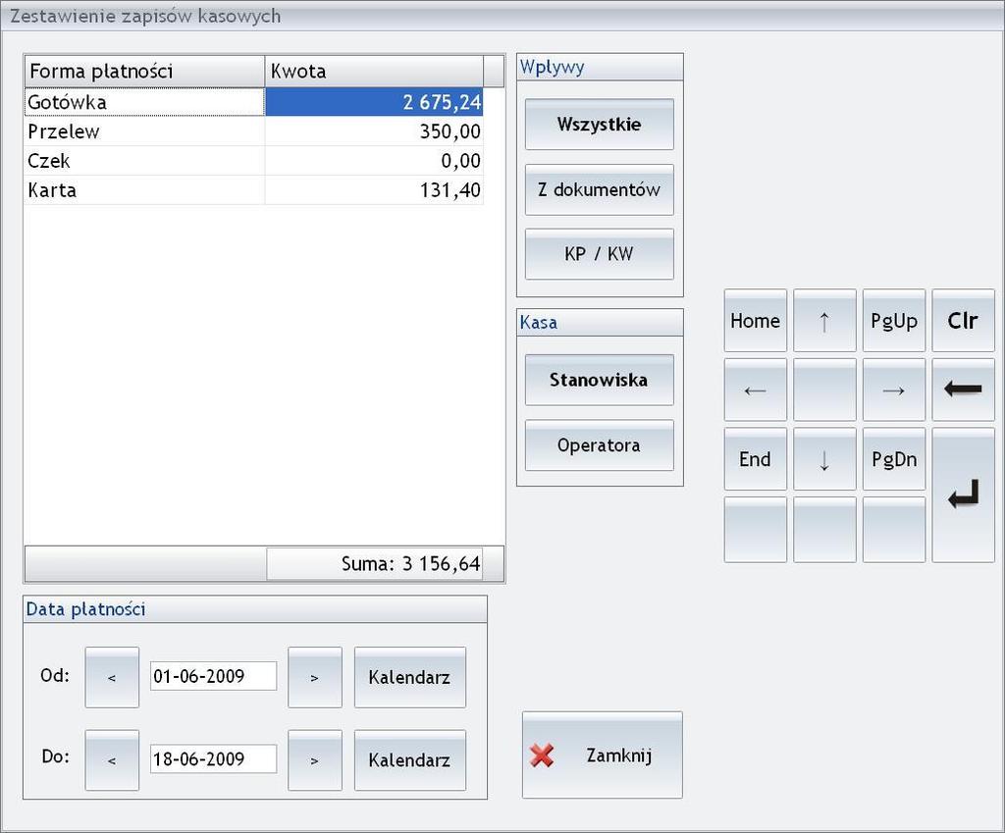Decrease the Do date with previous arrow
The height and width of the screenshot is (833, 1005).
112,760
